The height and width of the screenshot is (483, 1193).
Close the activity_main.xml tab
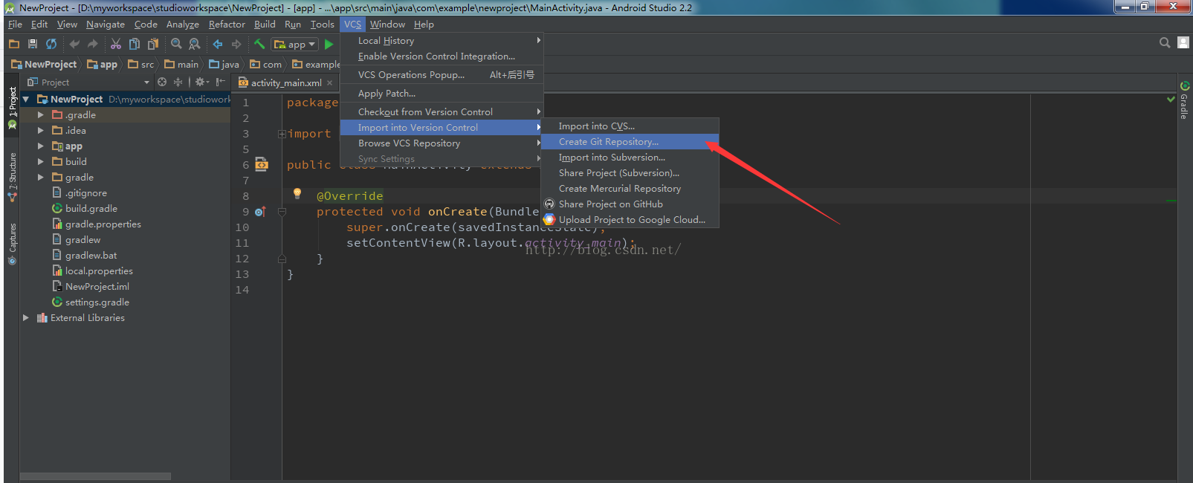330,83
